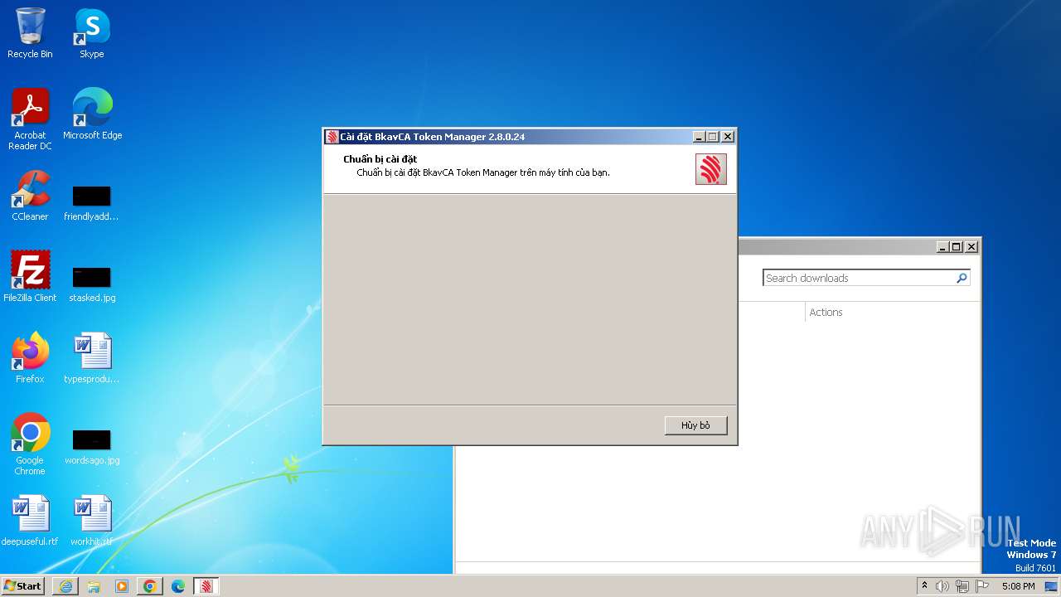Open Action Center flag icon

coord(982,586)
